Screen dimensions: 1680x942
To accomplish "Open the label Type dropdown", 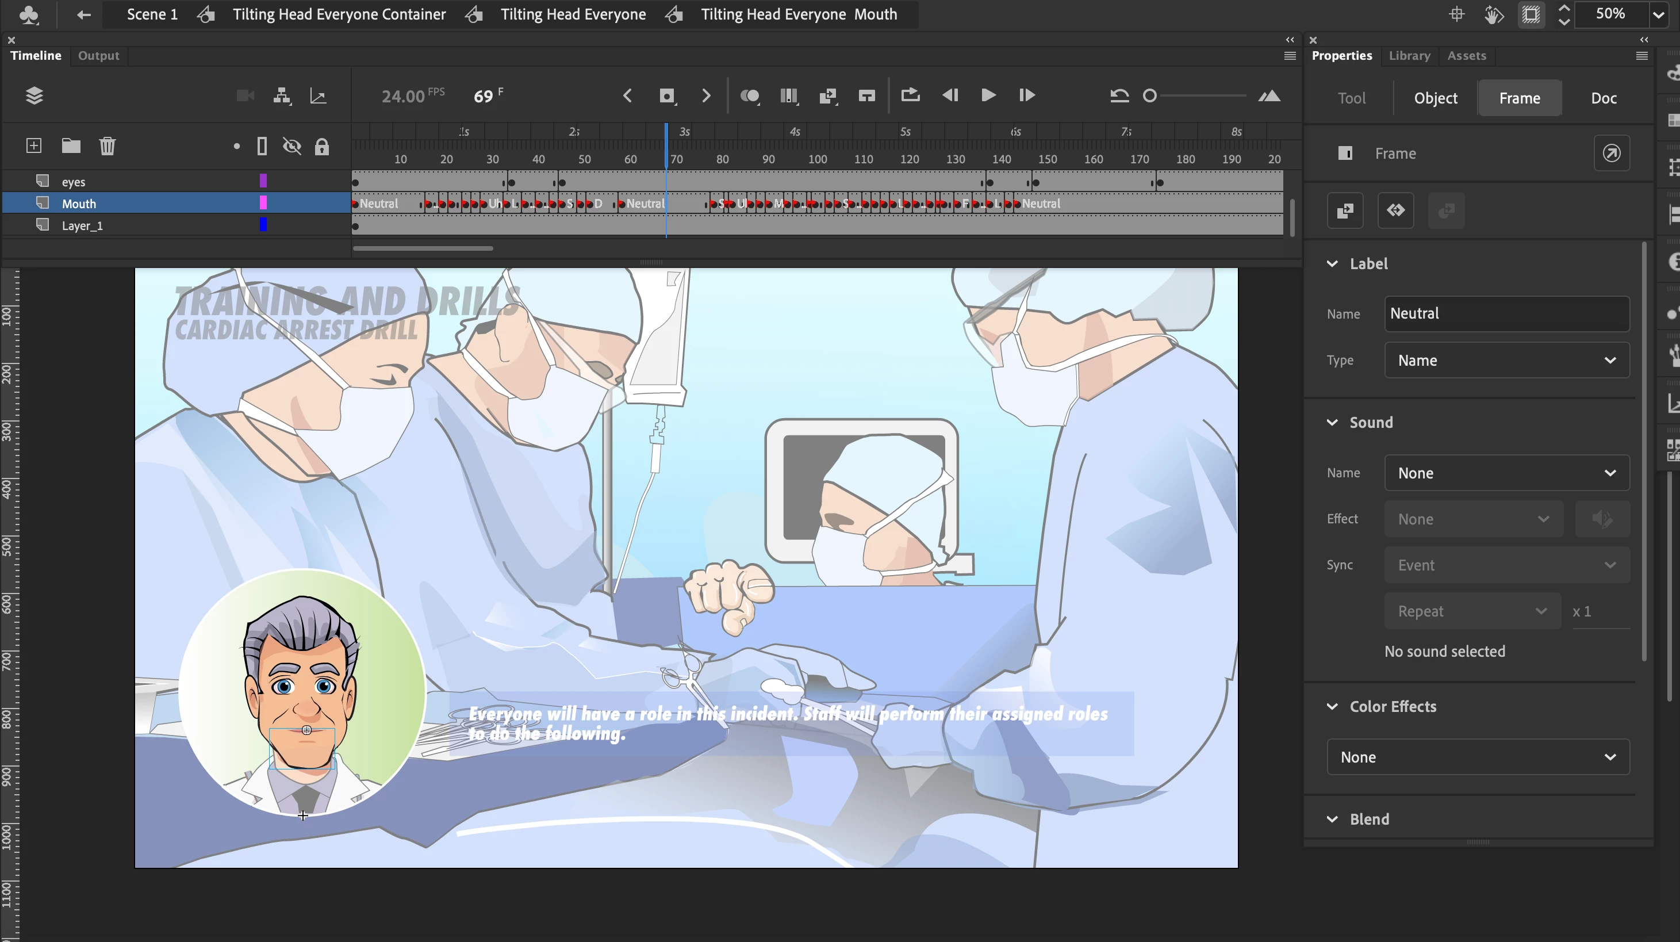I will (1506, 360).
